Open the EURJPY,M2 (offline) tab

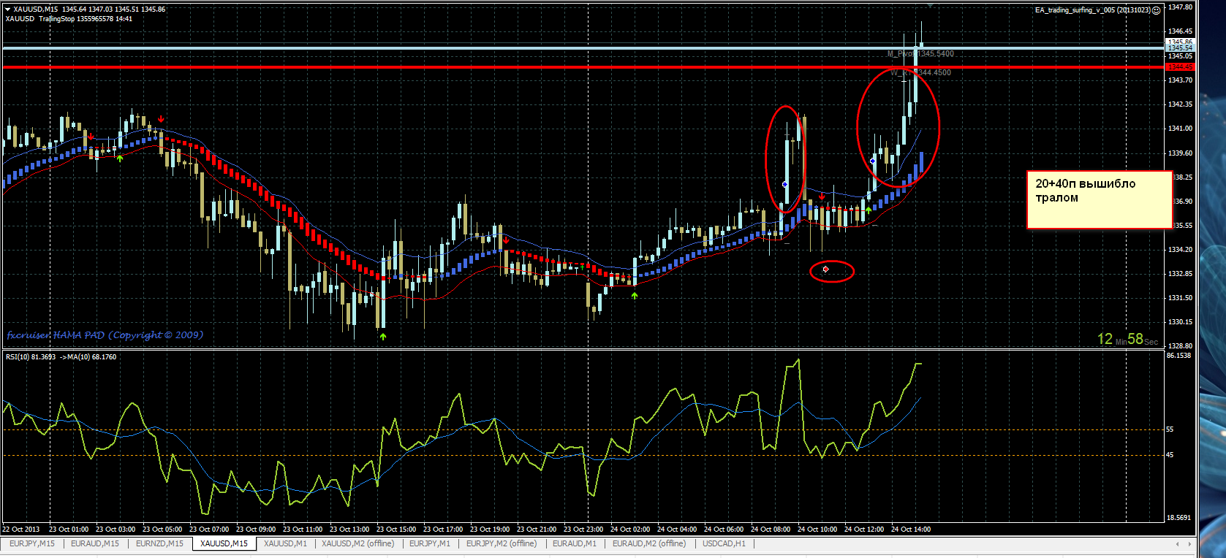pyautogui.click(x=502, y=543)
